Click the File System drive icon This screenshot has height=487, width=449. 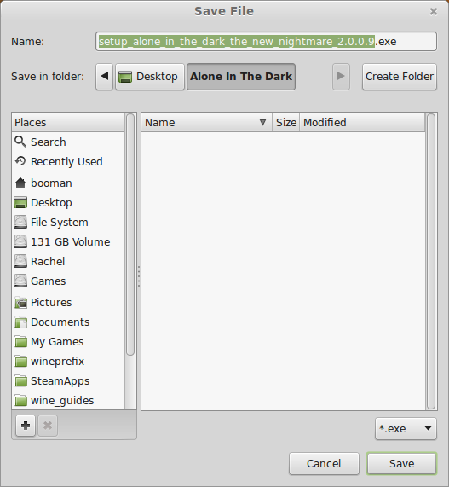(x=20, y=222)
